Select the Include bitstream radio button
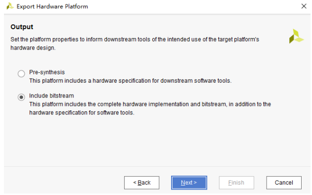The image size is (312, 195). pos(21,97)
